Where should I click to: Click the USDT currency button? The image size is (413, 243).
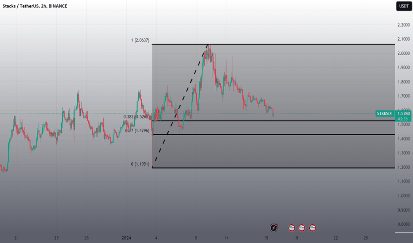pyautogui.click(x=404, y=6)
